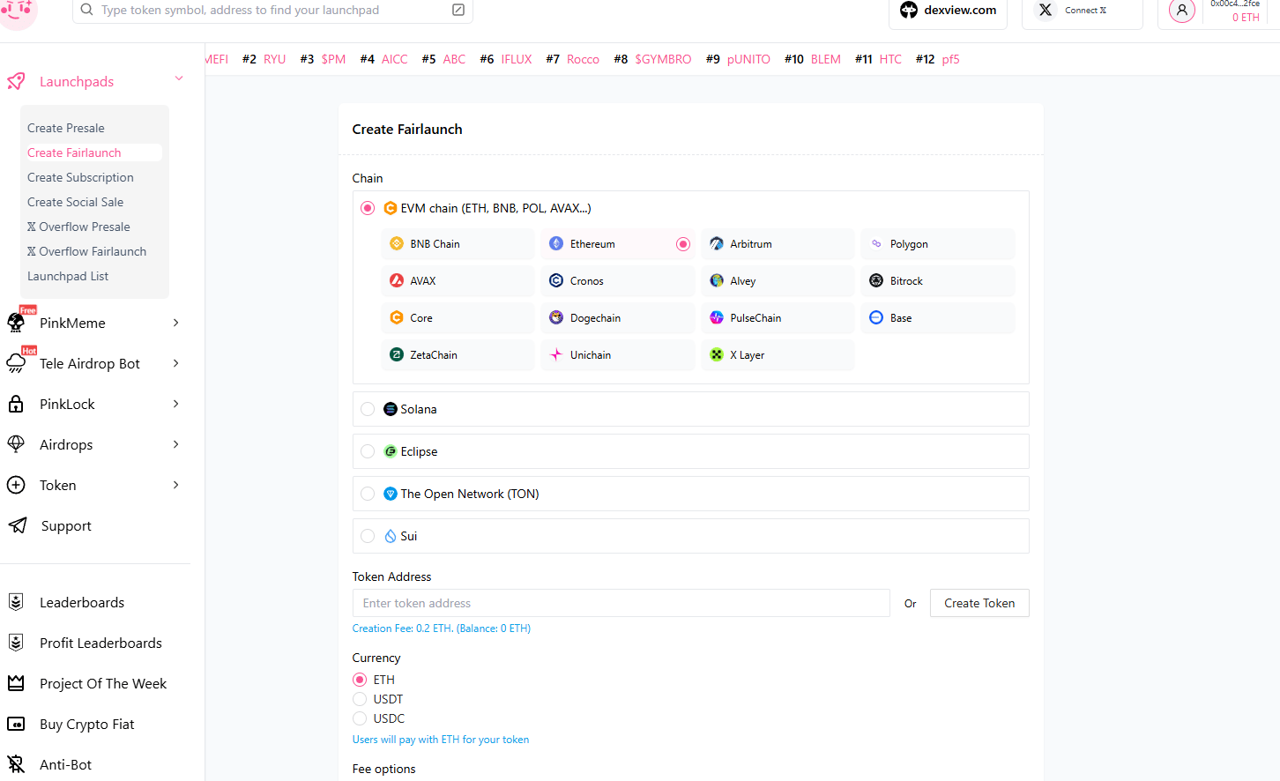This screenshot has height=781, width=1280.
Task: Click the Base logo icon
Action: point(876,317)
